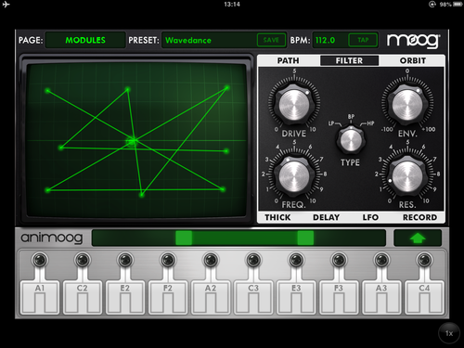Play the F3 key
464x348 pixels.
click(339, 297)
